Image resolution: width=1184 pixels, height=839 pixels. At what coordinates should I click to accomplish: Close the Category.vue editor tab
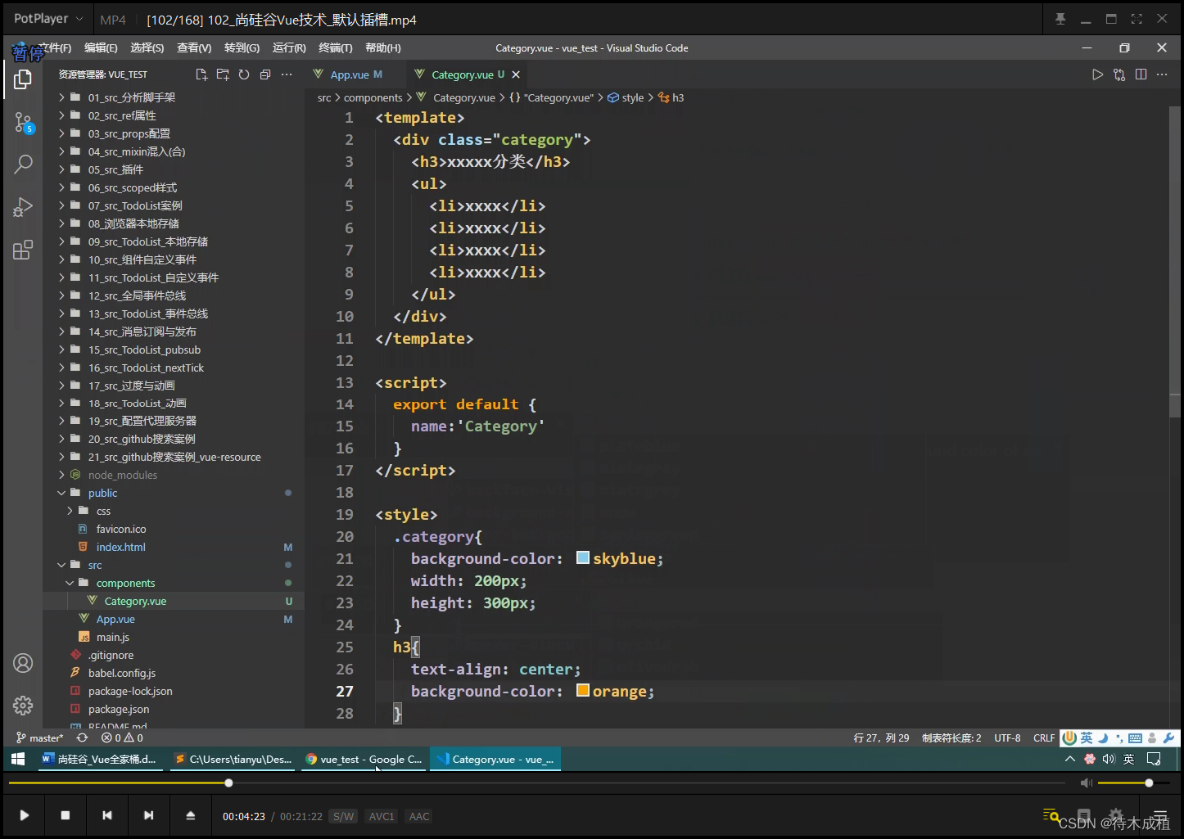tap(516, 74)
